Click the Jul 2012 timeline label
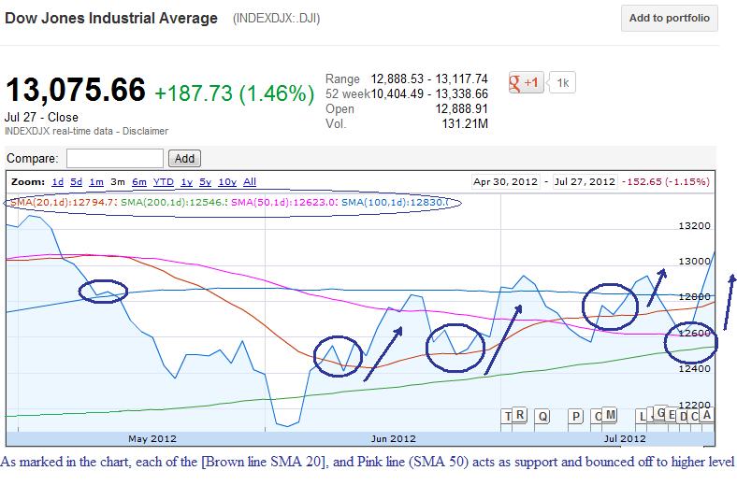 pyautogui.click(x=625, y=438)
